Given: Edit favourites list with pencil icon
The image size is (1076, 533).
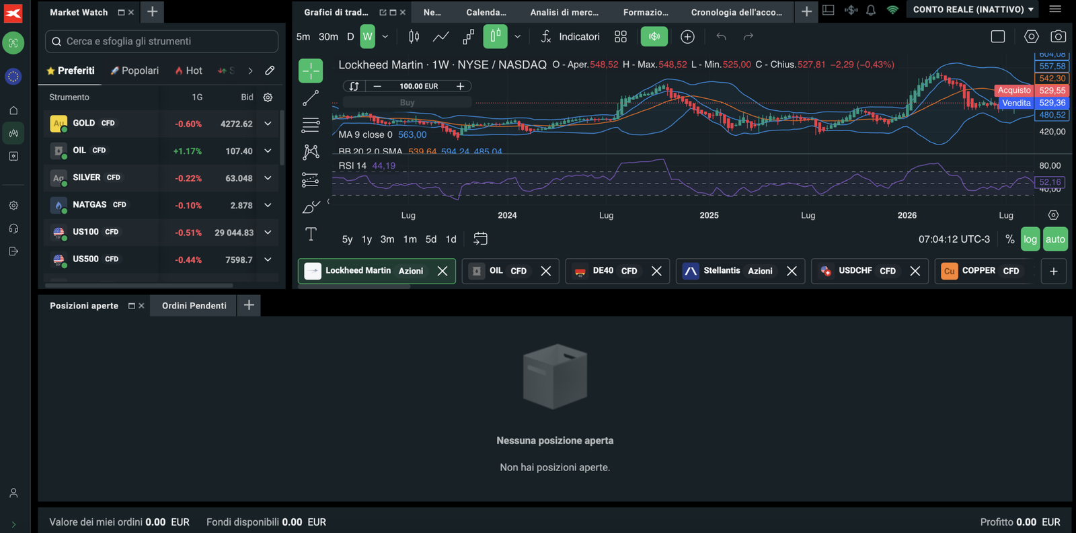Looking at the screenshot, I should [270, 71].
